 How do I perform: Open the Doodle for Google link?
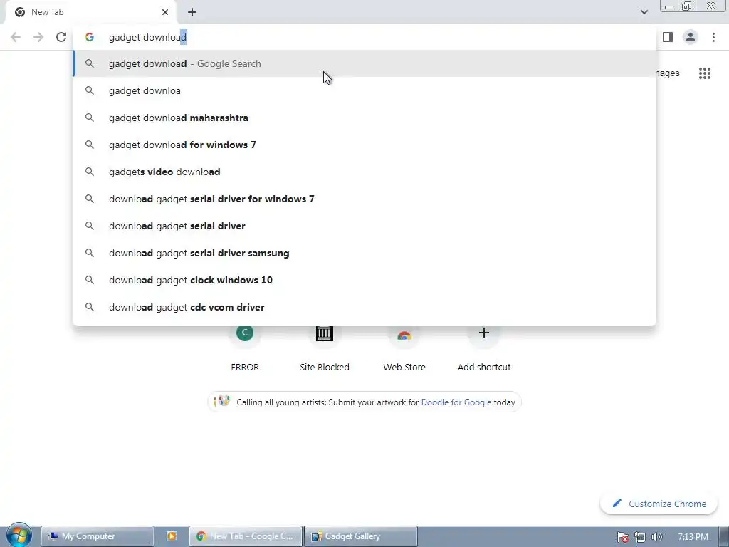tap(456, 402)
